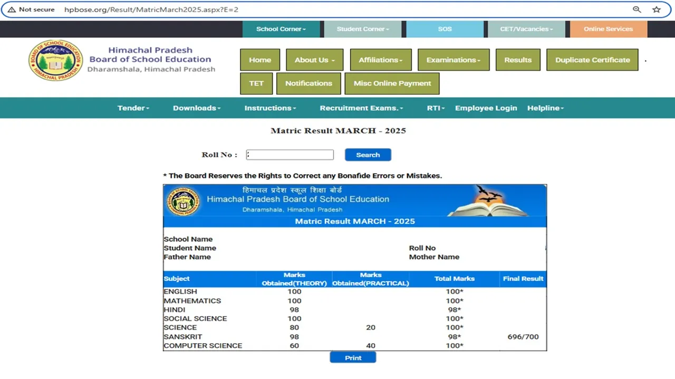This screenshot has width=675, height=379.
Task: Click the COMPUTER SCIENCE subject label
Action: [x=203, y=345]
